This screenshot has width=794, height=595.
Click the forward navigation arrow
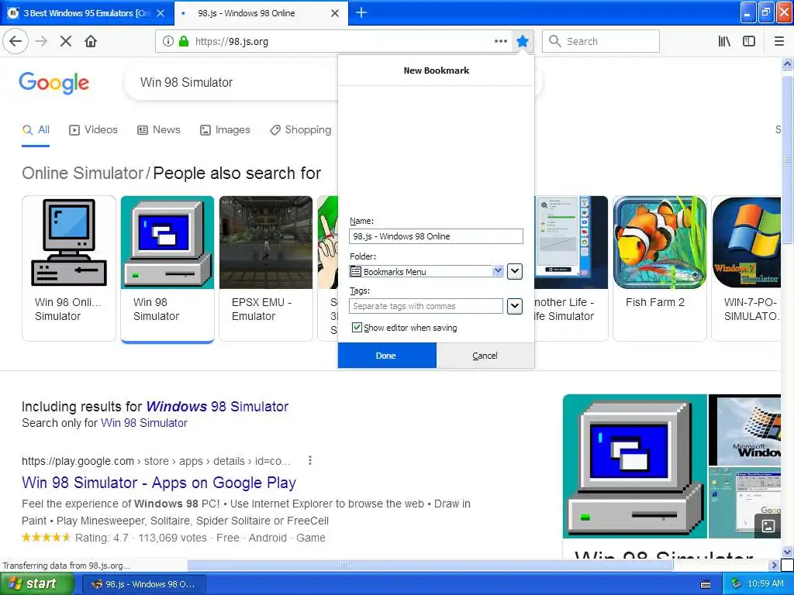click(x=42, y=41)
